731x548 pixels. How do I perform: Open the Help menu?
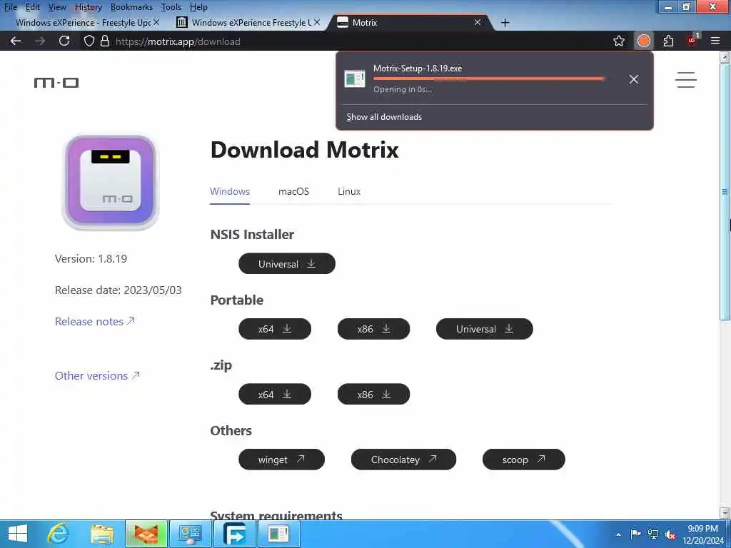click(198, 7)
